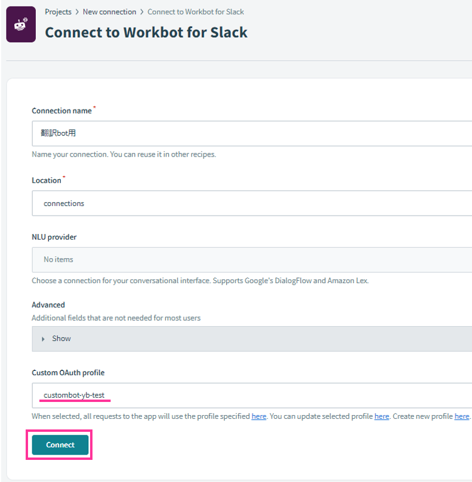The width and height of the screenshot is (472, 482).
Task: Go to Projects breadcrumb
Action: [x=58, y=12]
